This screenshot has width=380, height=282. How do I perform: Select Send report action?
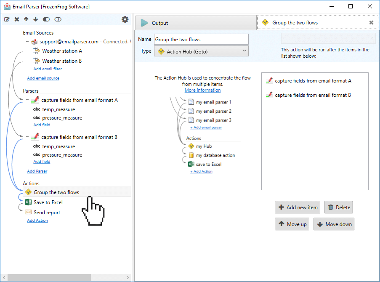click(47, 213)
